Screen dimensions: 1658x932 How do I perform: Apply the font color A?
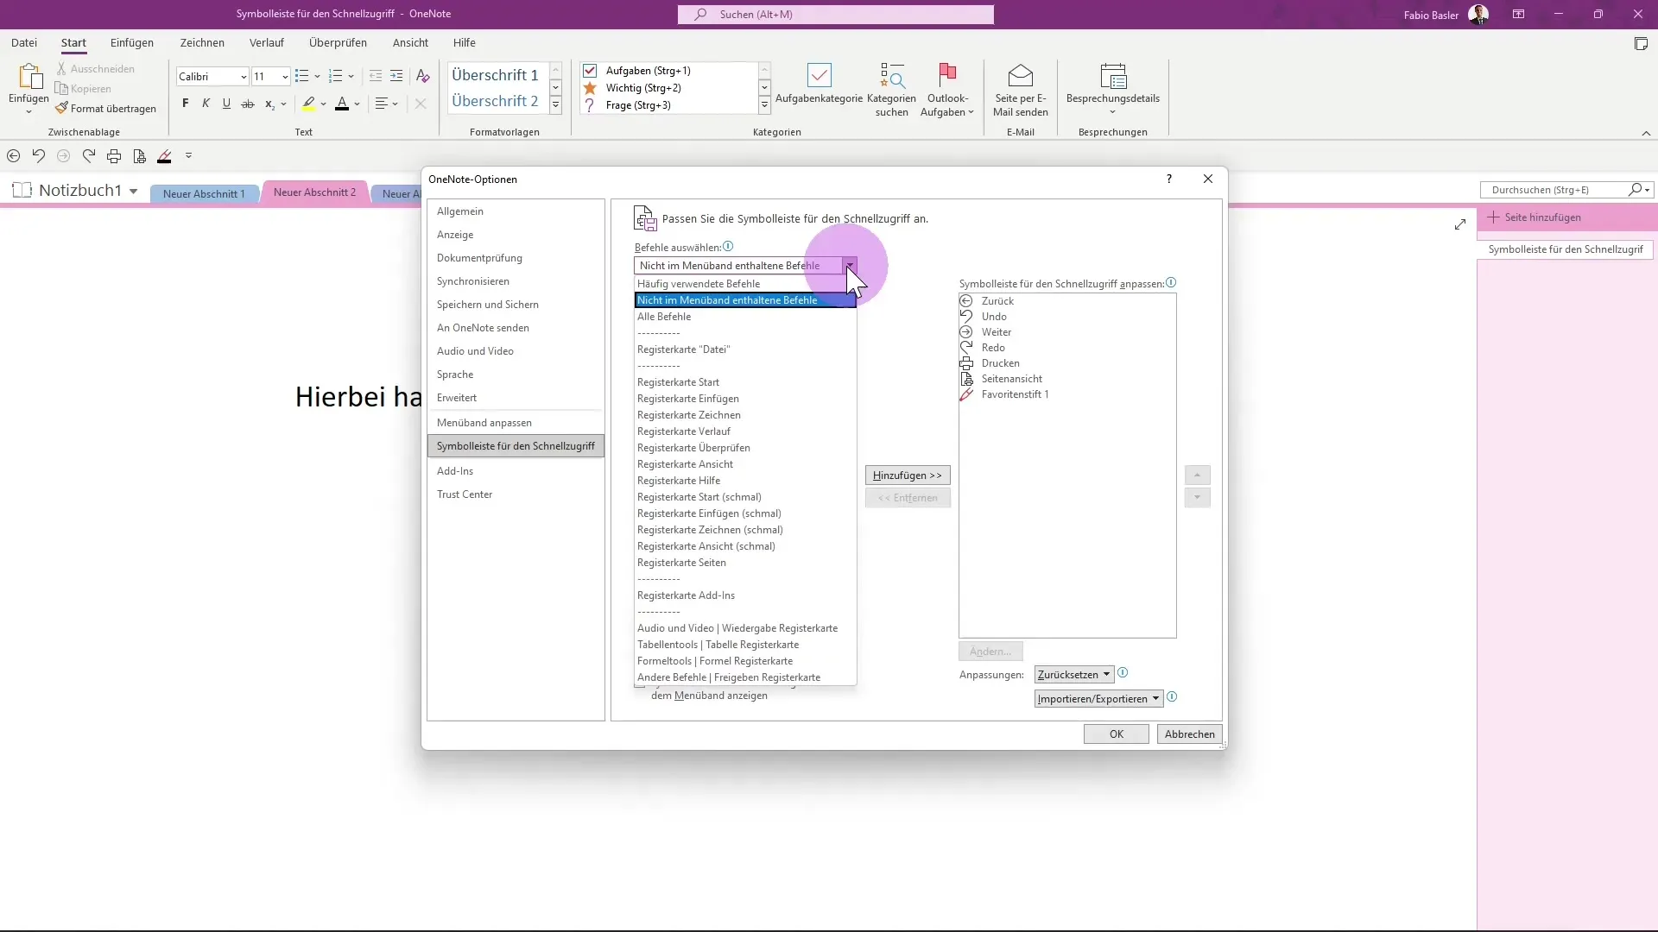coord(342,104)
